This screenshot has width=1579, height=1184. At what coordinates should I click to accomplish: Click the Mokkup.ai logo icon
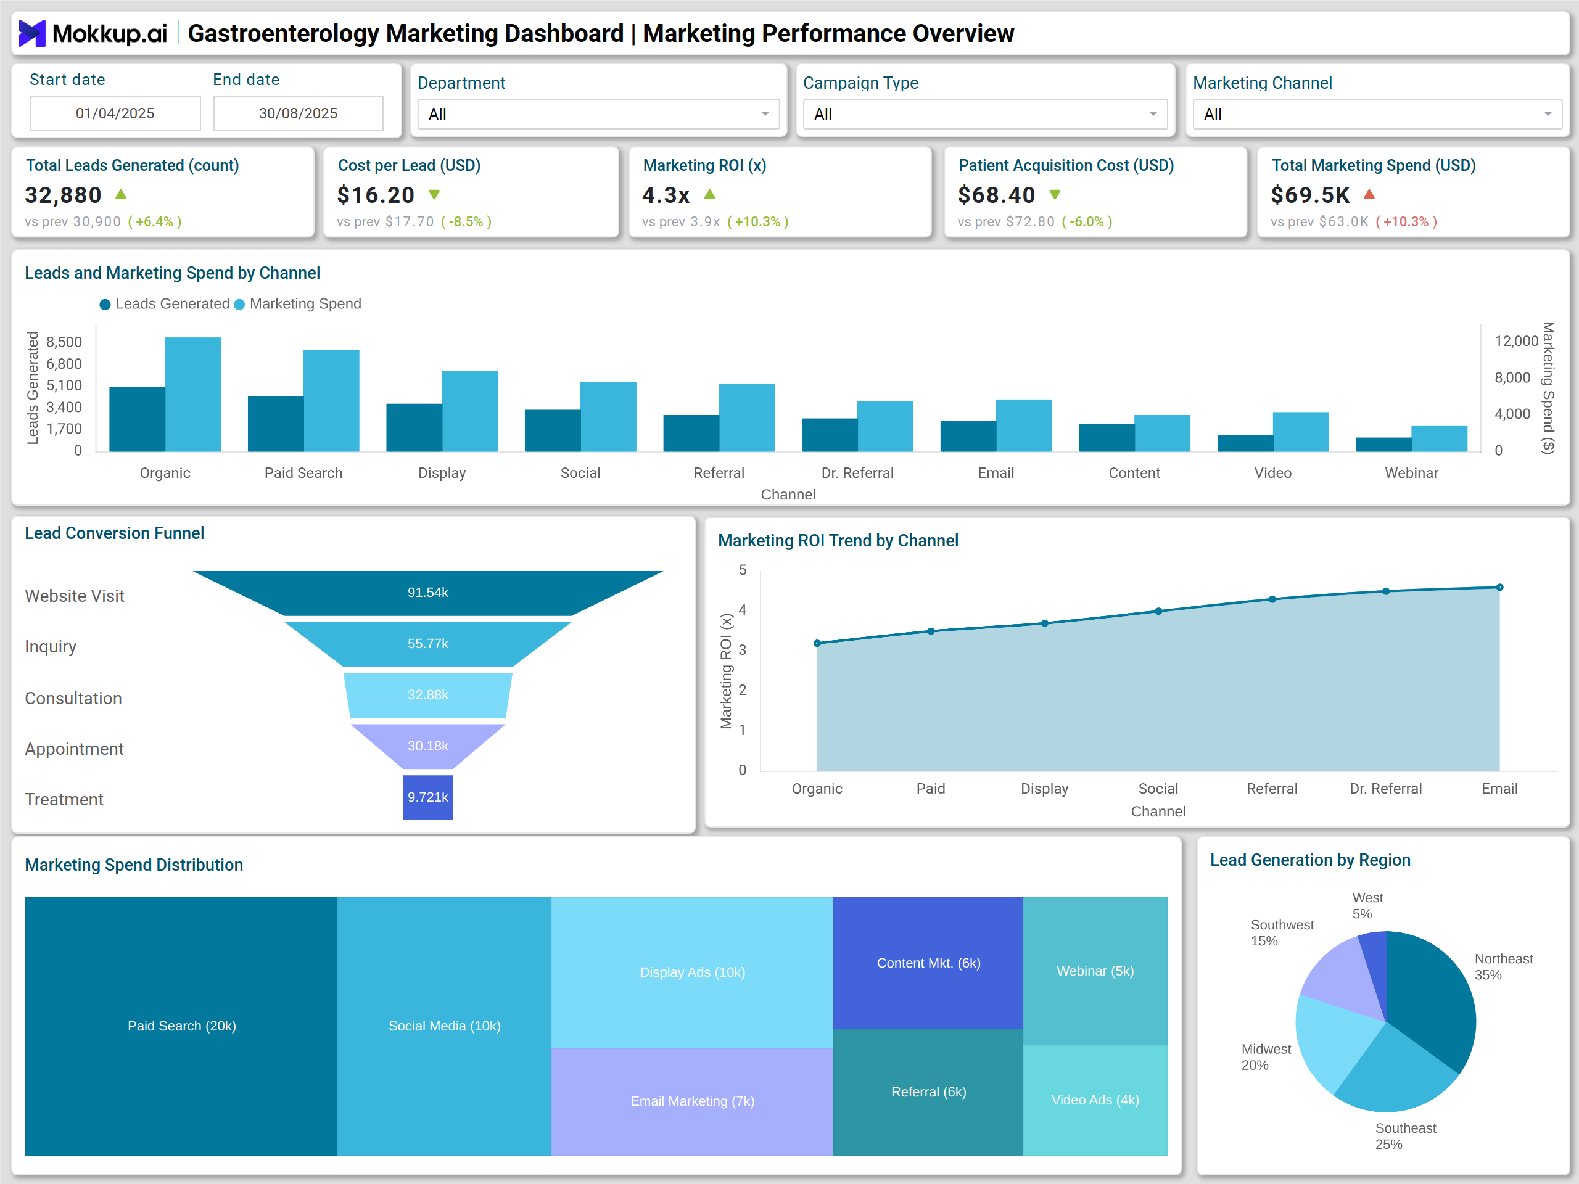(x=31, y=33)
